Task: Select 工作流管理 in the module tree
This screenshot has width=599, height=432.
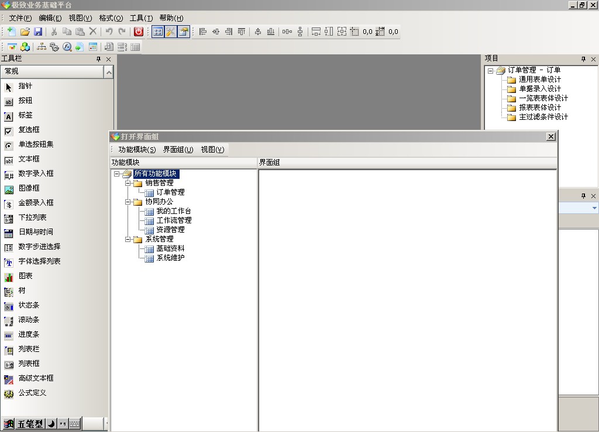Action: [x=174, y=220]
